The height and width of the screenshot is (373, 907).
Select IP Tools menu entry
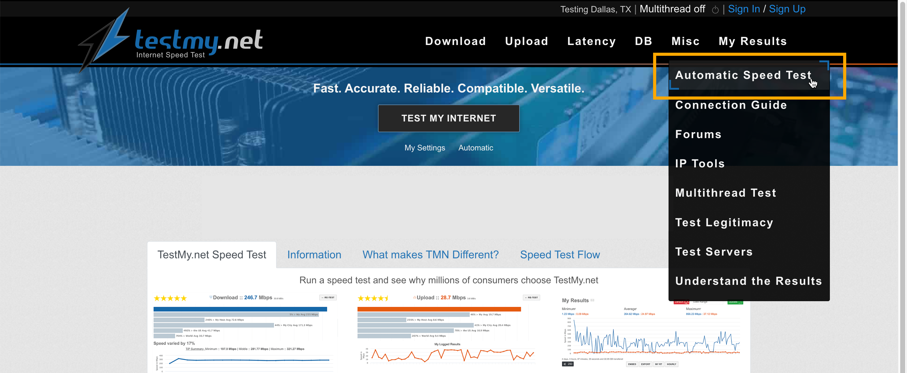tap(749, 164)
